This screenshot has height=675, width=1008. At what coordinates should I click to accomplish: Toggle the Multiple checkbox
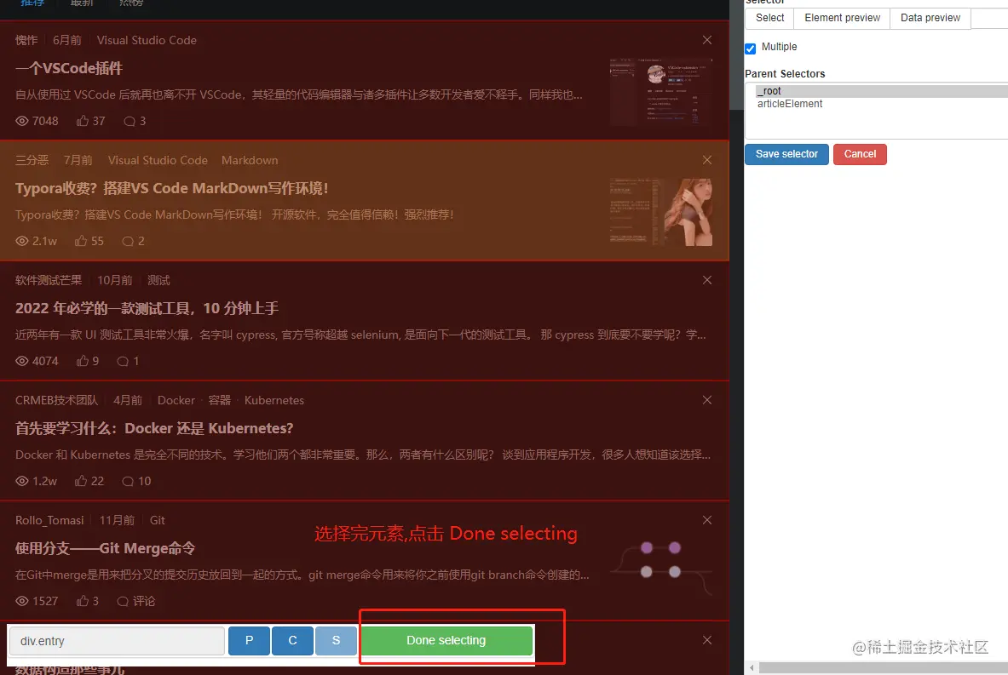coord(750,49)
